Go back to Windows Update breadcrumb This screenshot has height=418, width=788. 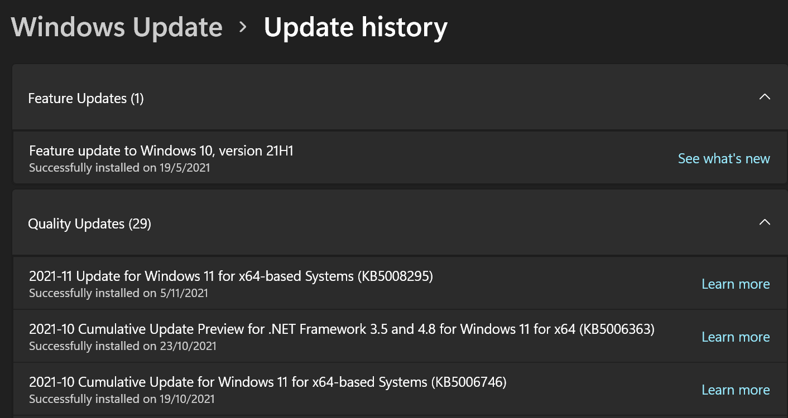[117, 27]
